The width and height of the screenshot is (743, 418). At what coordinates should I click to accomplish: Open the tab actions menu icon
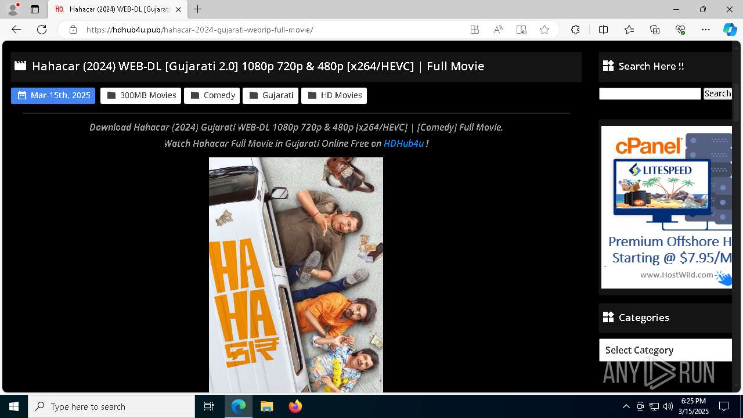tap(35, 9)
